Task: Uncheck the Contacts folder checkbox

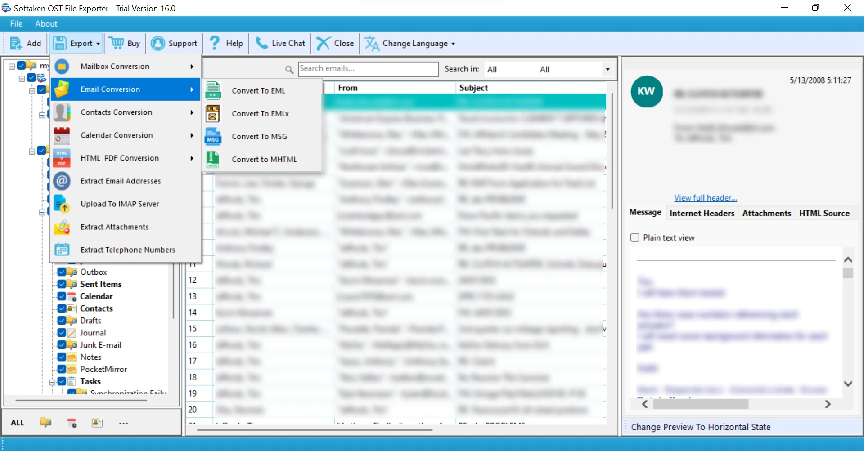Action: (x=62, y=308)
